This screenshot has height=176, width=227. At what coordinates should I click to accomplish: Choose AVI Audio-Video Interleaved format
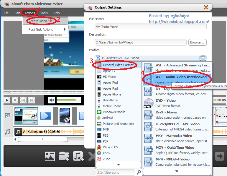177,80
